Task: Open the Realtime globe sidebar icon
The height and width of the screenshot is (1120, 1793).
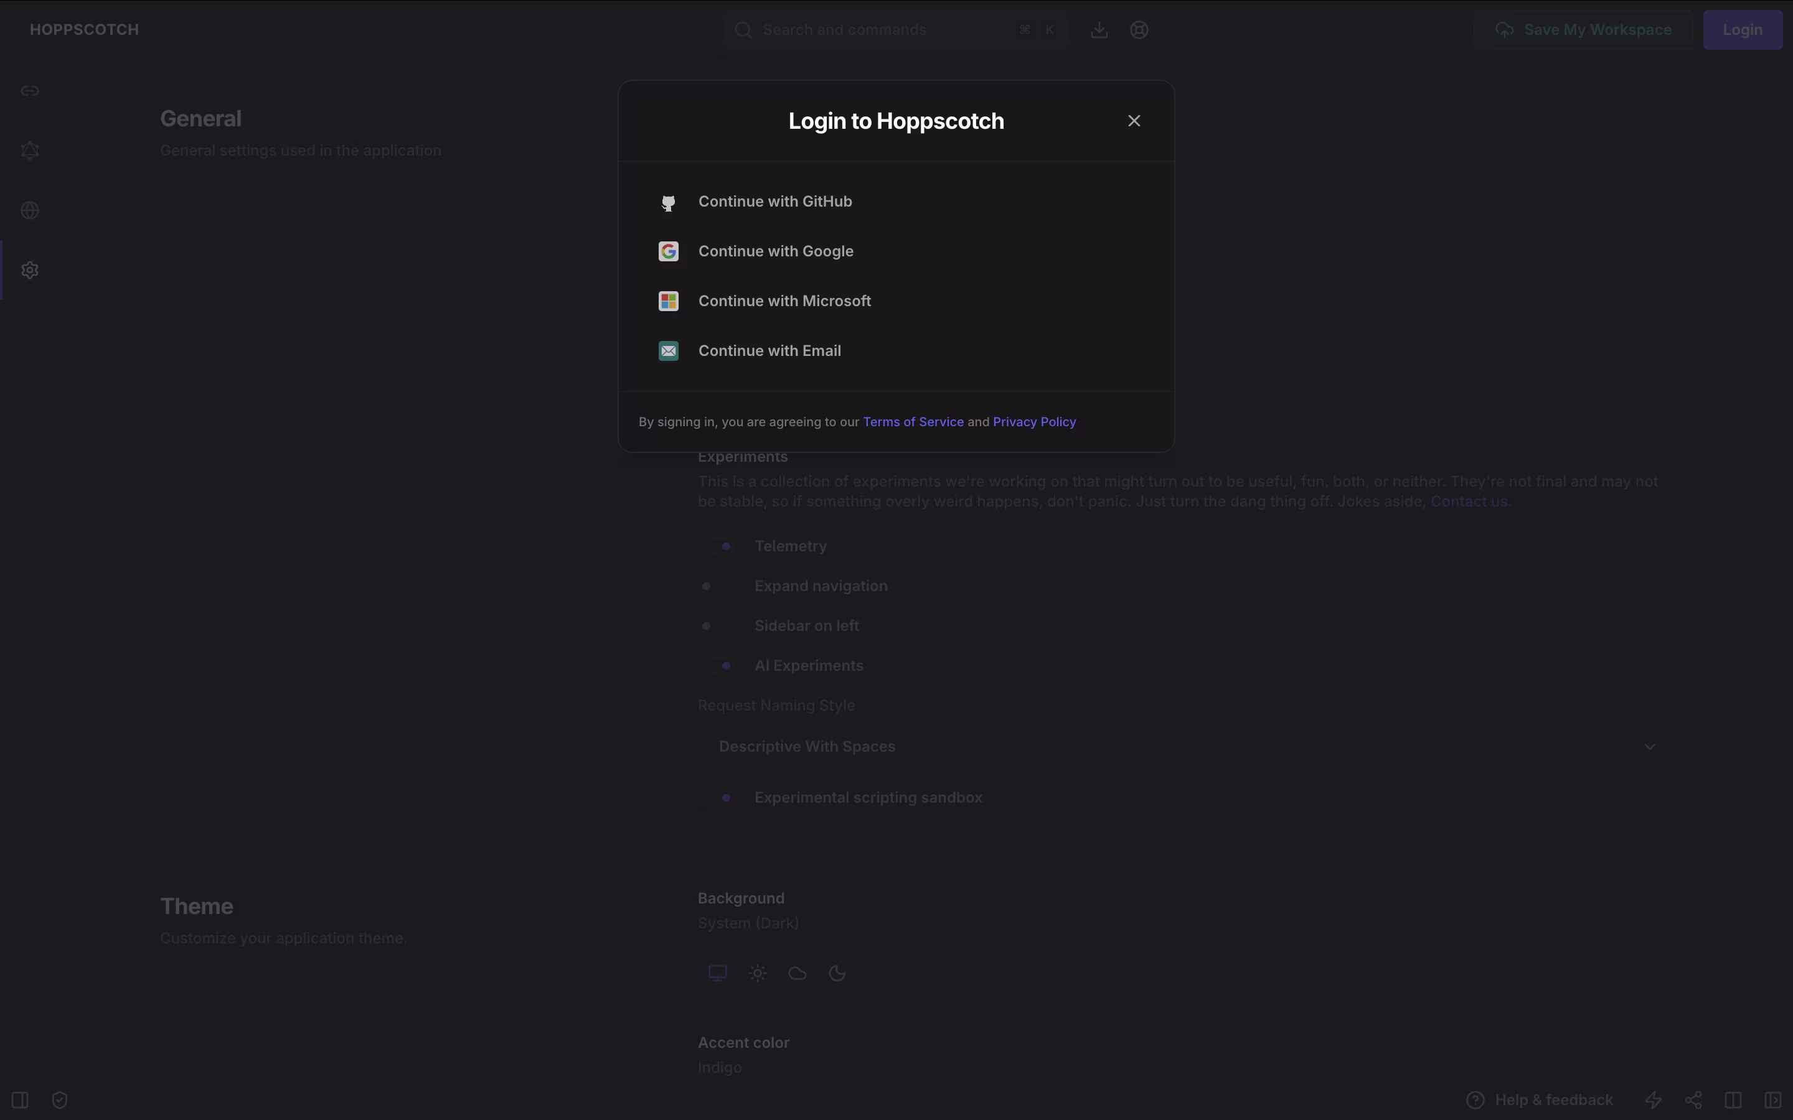Action: point(30,210)
